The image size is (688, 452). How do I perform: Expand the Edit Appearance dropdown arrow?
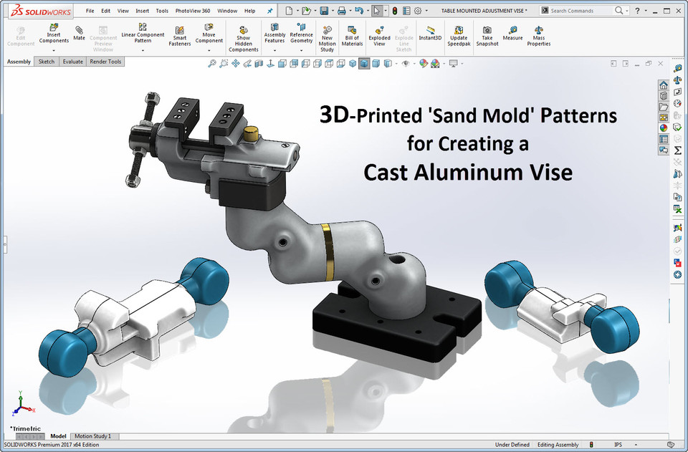tap(444, 63)
